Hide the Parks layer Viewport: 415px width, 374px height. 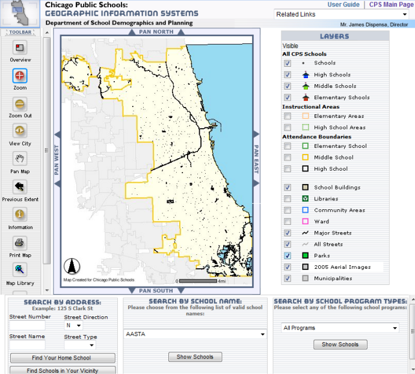[287, 256]
